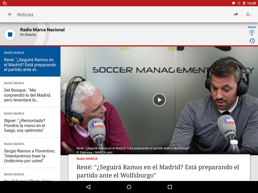Tap the En Directo status label
Image resolution: width=258 pixels, height=193 pixels.
coord(28,35)
